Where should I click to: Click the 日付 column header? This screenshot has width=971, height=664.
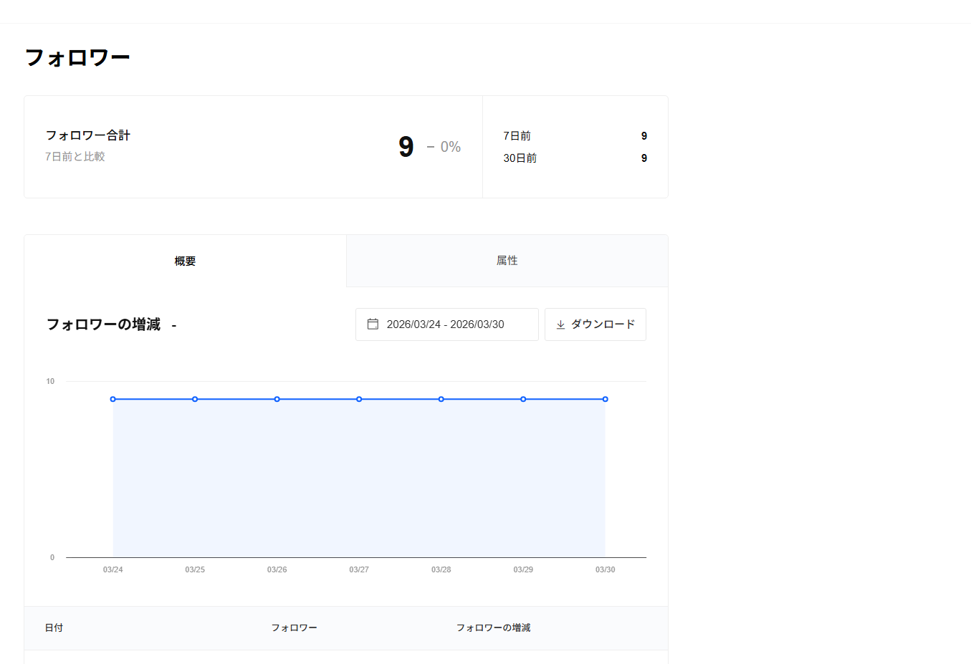point(54,628)
